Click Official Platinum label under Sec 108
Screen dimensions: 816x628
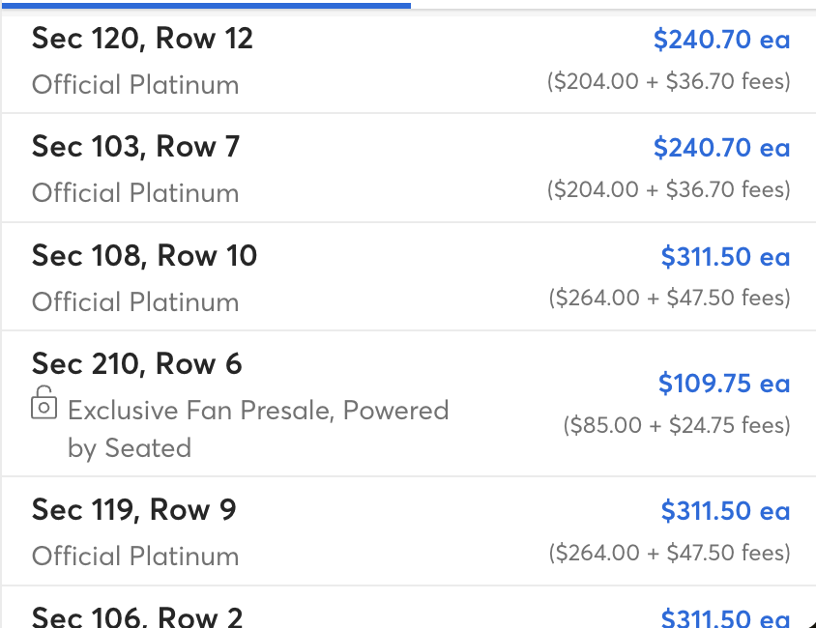click(135, 302)
